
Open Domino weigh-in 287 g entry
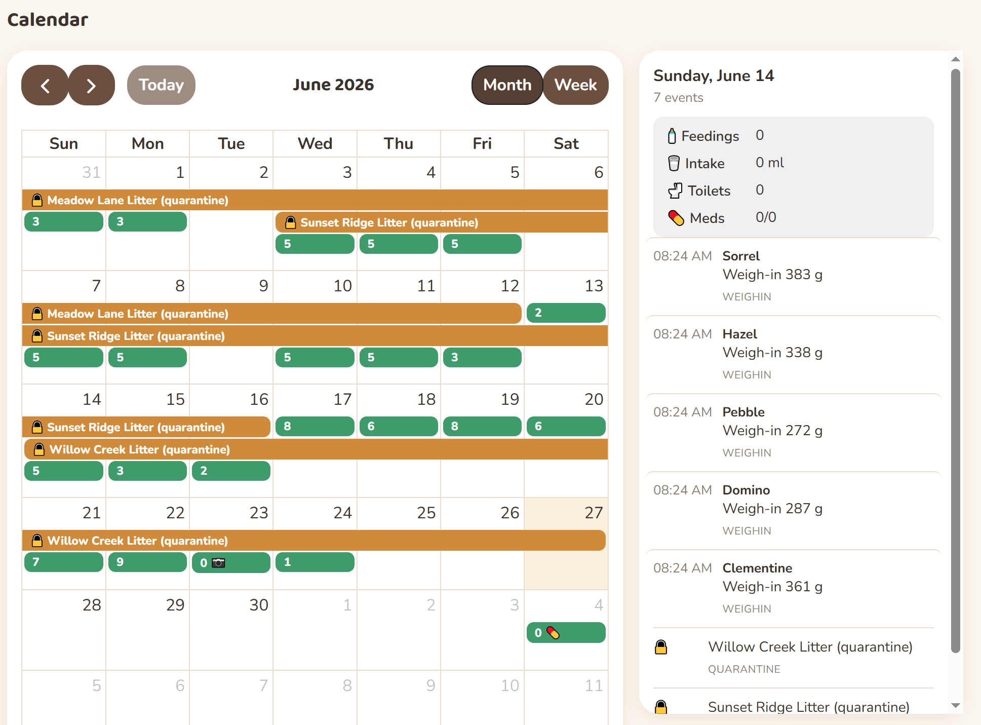pos(793,510)
